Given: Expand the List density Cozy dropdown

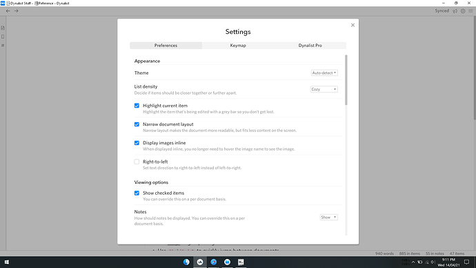Looking at the screenshot, I should pos(324,89).
